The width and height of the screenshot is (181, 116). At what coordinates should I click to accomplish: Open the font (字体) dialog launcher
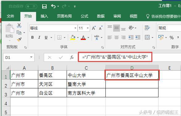tap(102, 47)
